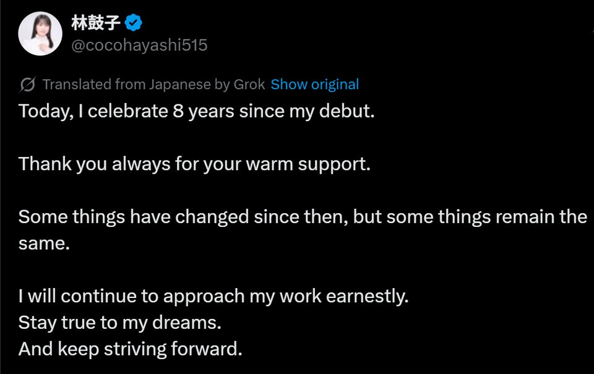The height and width of the screenshot is (374, 594).
Task: Click the 'Translated from Japanese by Grok' label
Action: click(x=153, y=85)
